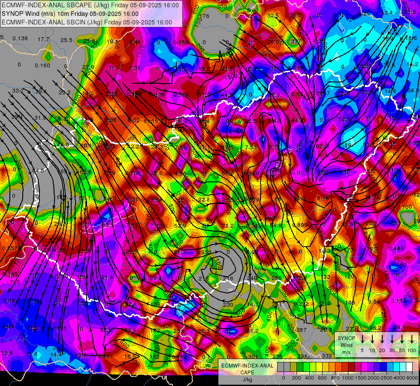Click the station value 0.160

(x=42, y=65)
